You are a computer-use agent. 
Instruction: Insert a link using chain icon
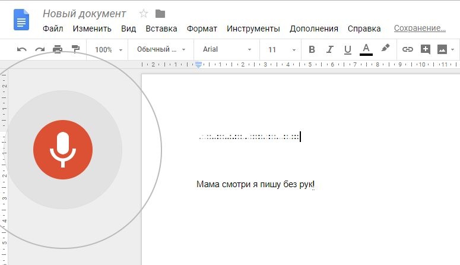[x=408, y=49]
